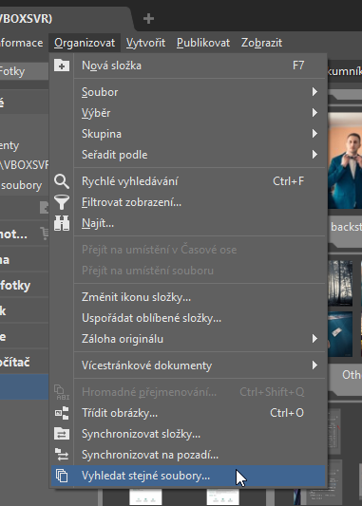The image size is (362, 506).
Task: Click the VBOXSVR tab title
Action: click(26, 19)
